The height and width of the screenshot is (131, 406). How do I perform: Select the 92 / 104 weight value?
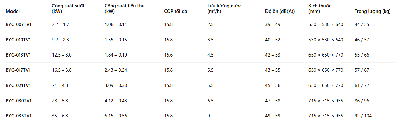click(363, 116)
